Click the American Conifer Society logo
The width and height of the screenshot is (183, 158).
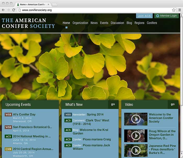click(28, 23)
